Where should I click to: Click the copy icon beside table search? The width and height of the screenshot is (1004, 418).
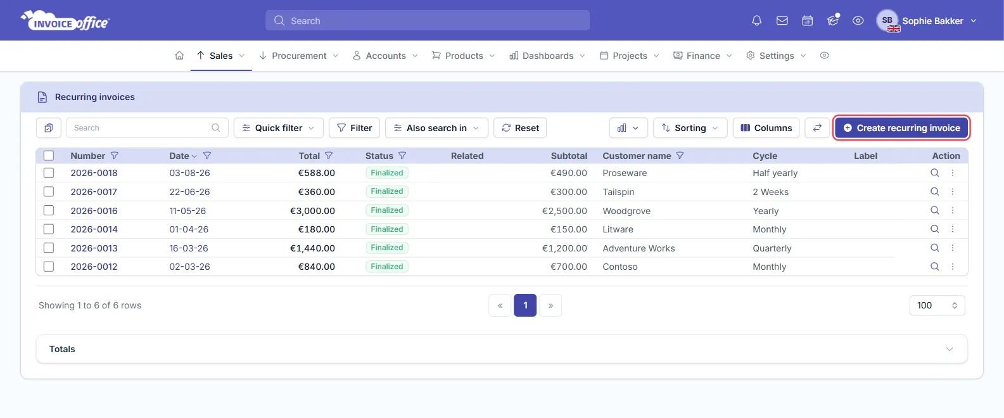coord(49,128)
